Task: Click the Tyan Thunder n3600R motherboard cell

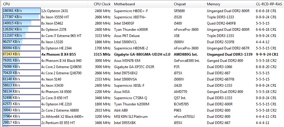Action: [x=131, y=29]
